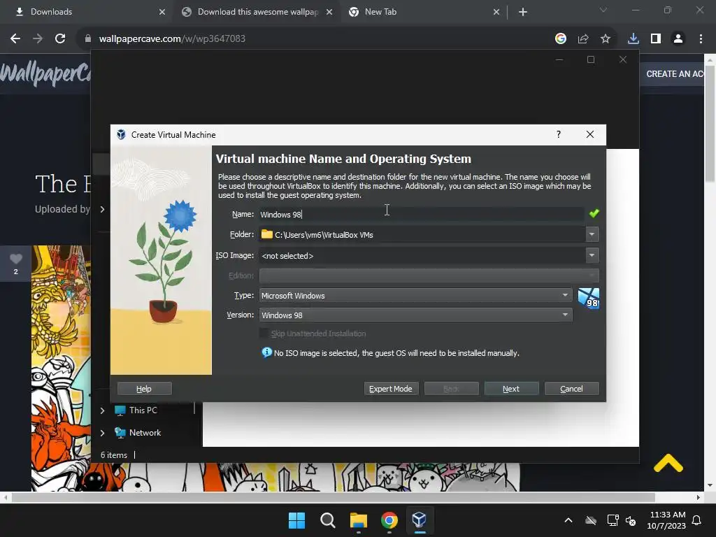
Task: Click the share page icon
Action: [x=583, y=39]
